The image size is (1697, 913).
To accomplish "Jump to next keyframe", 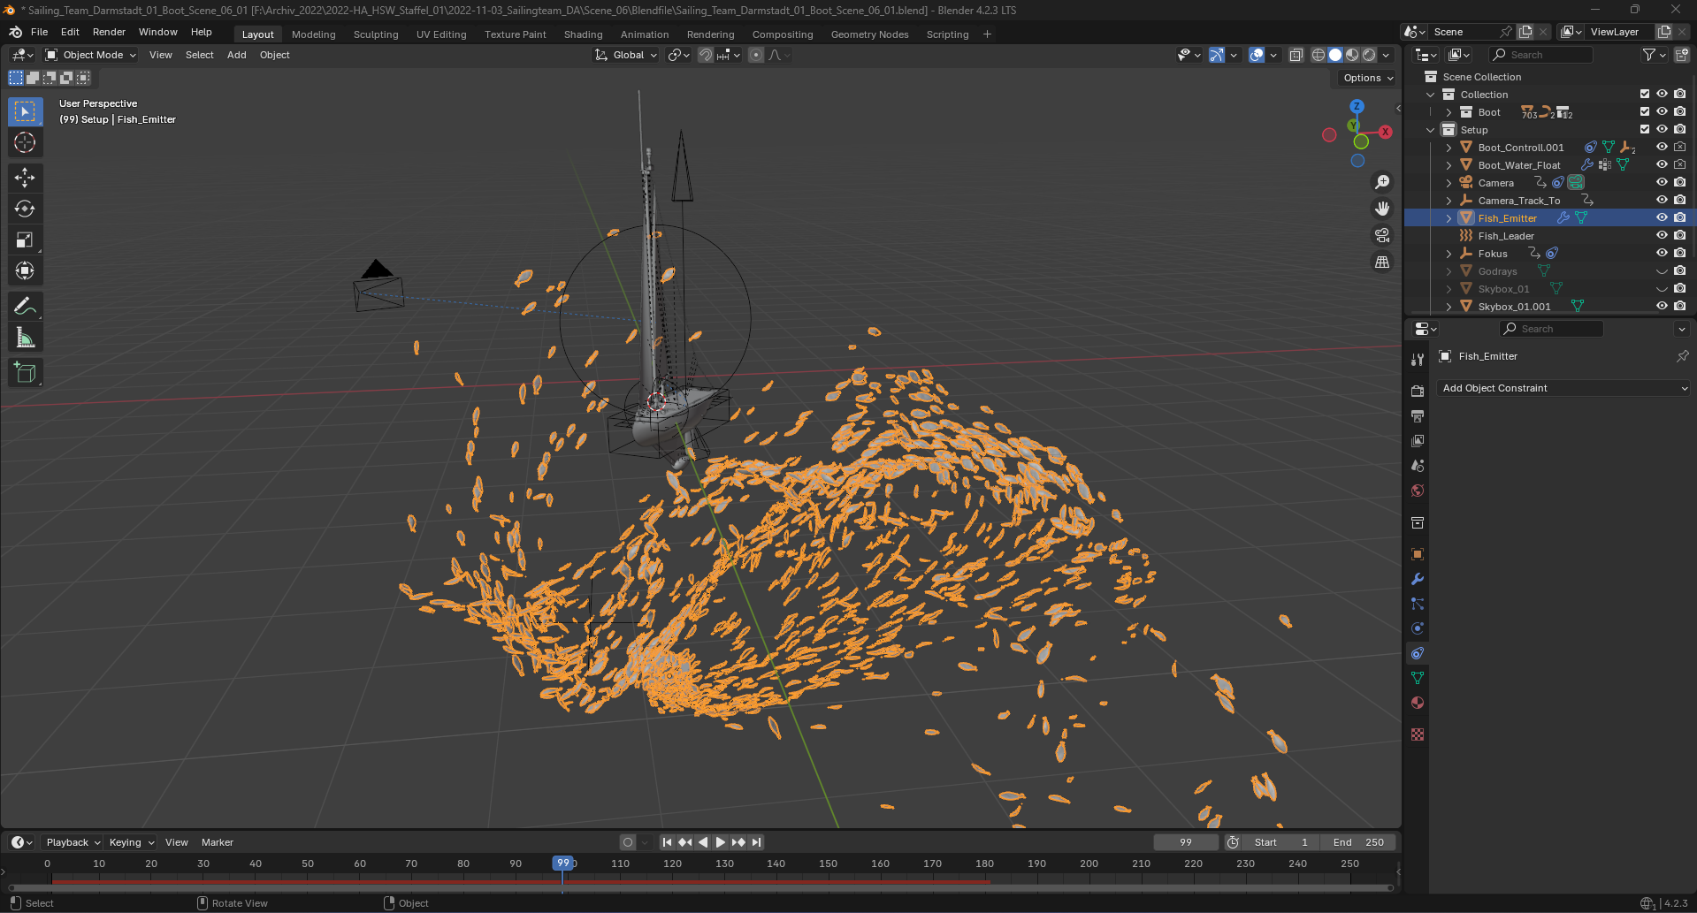I will [x=738, y=842].
